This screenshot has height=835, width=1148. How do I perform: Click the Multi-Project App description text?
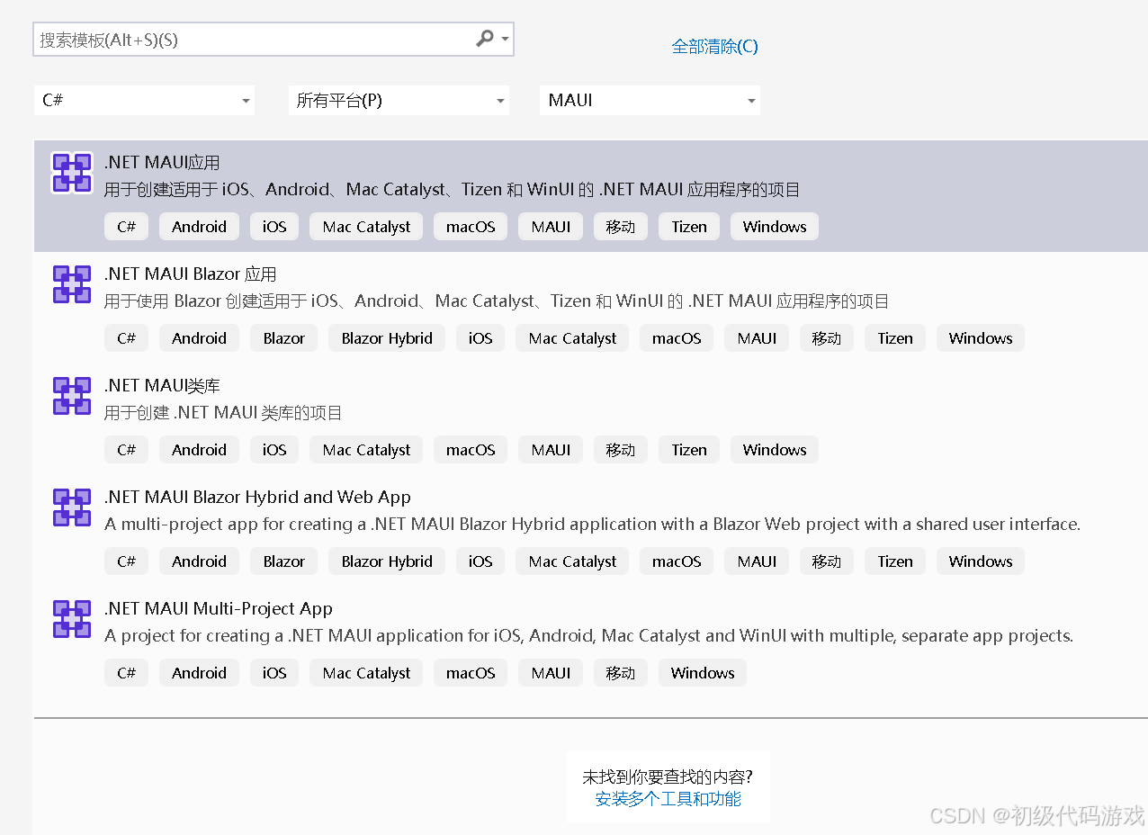[x=589, y=636]
